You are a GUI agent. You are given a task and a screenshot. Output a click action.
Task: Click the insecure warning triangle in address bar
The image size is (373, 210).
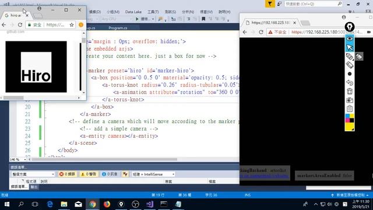(270, 32)
